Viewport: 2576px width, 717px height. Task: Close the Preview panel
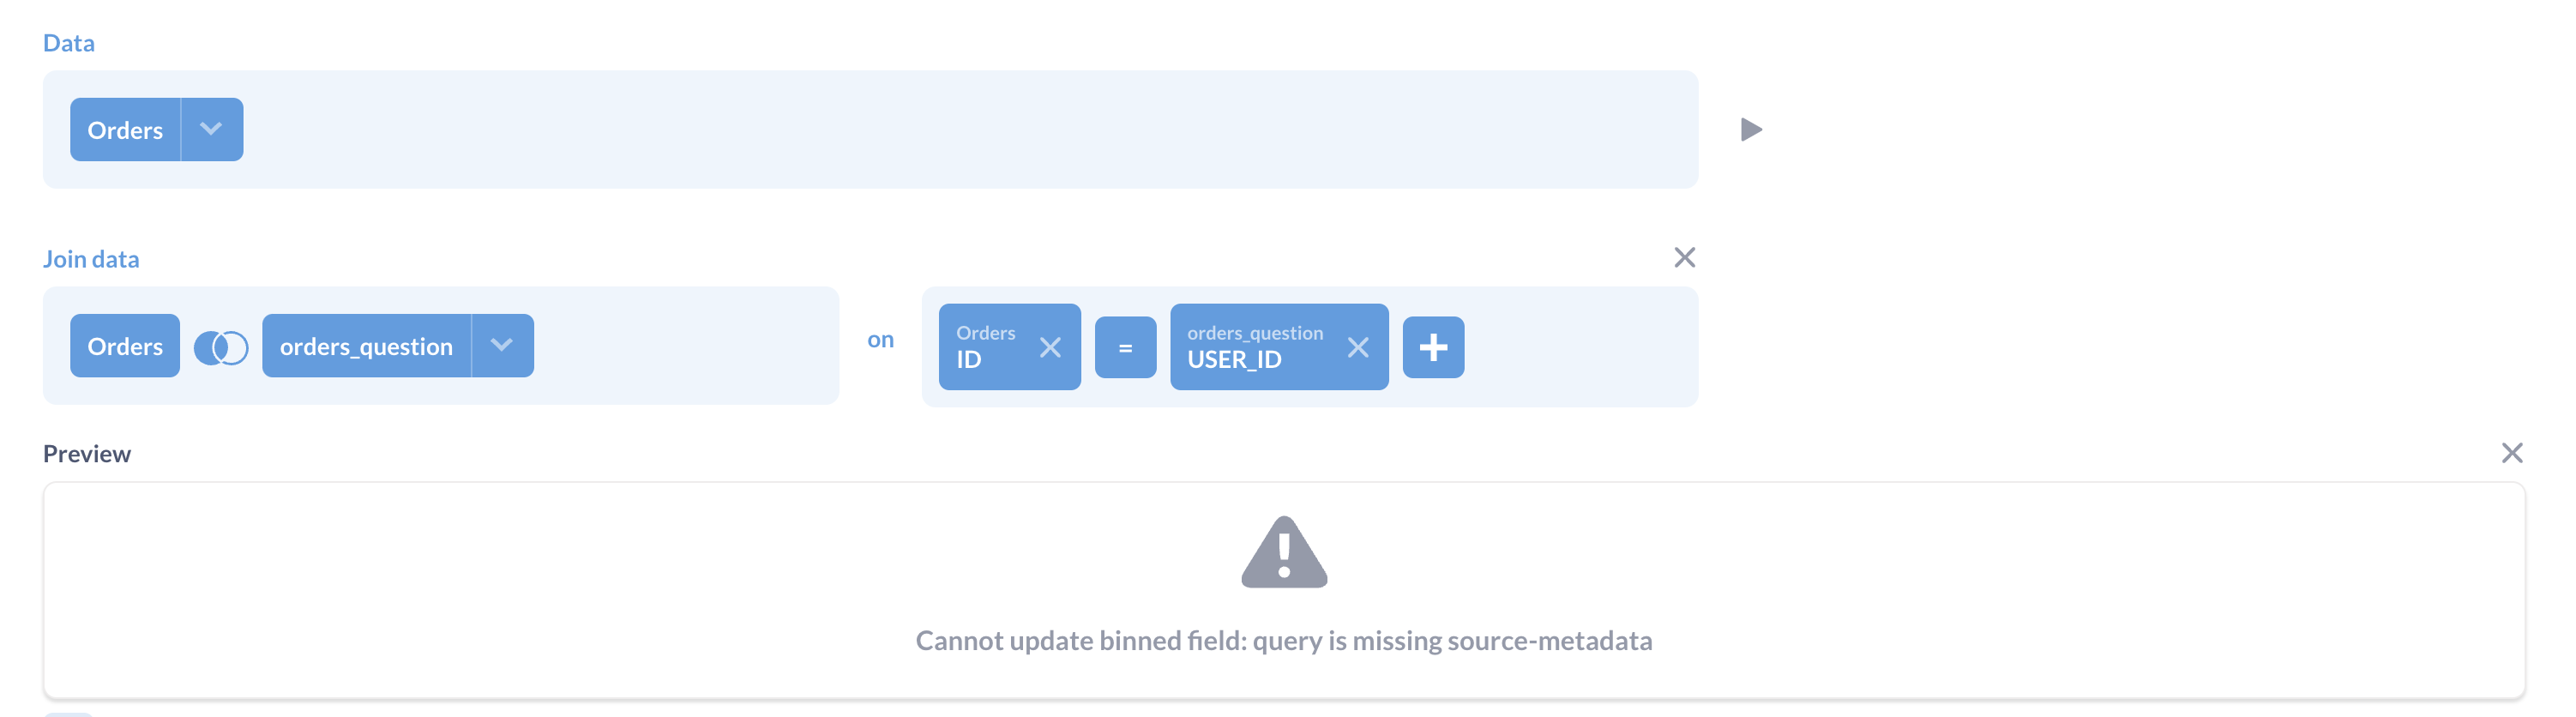pos(2513,453)
